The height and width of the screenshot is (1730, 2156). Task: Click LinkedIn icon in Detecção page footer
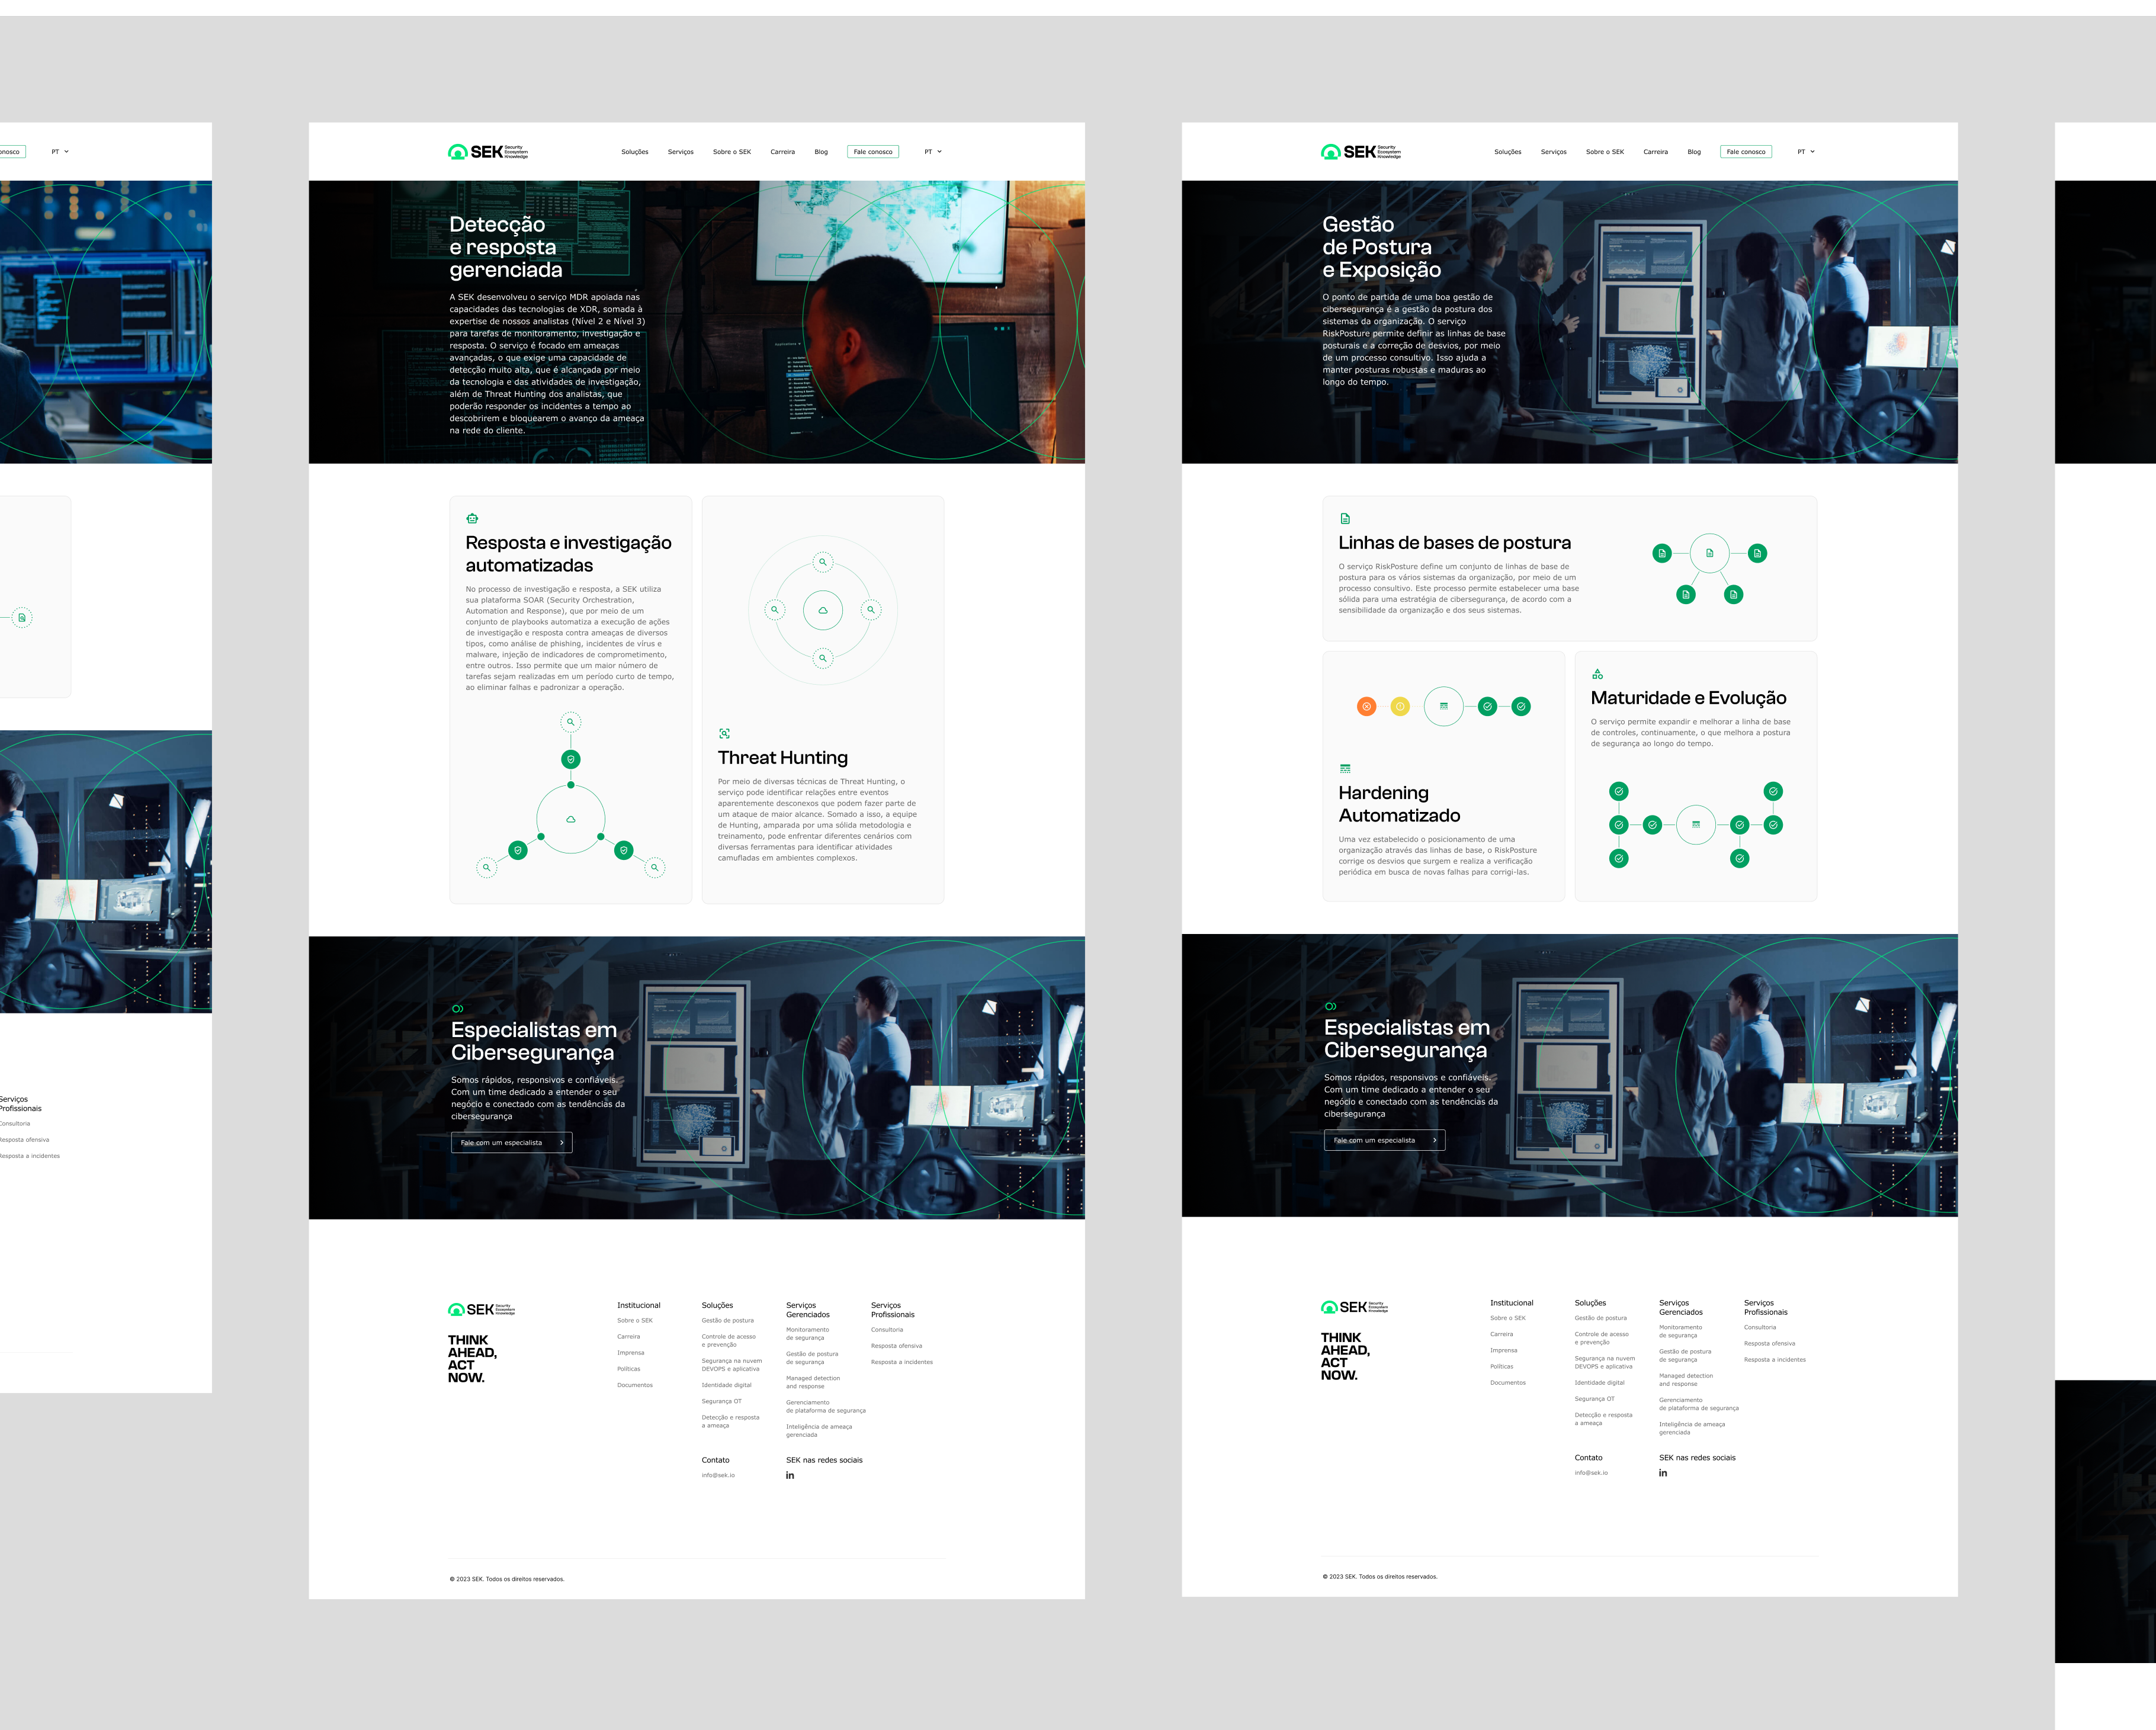click(x=790, y=1475)
